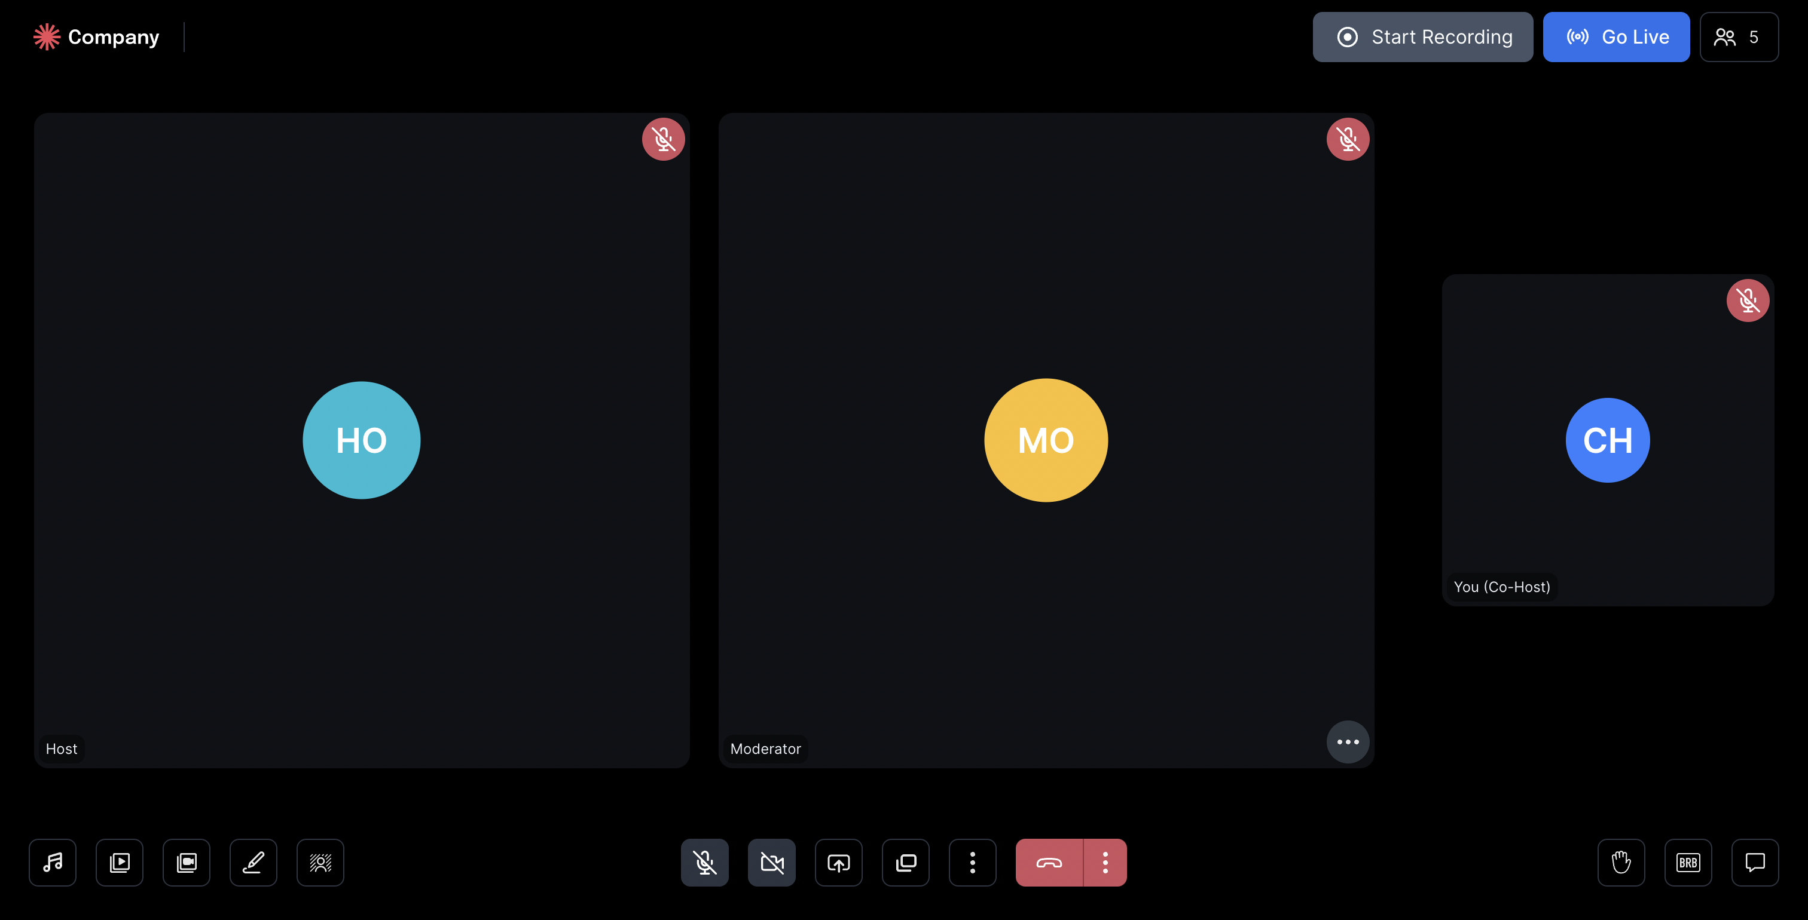The width and height of the screenshot is (1808, 920).
Task: Select the whiteboard pen tool
Action: click(254, 863)
